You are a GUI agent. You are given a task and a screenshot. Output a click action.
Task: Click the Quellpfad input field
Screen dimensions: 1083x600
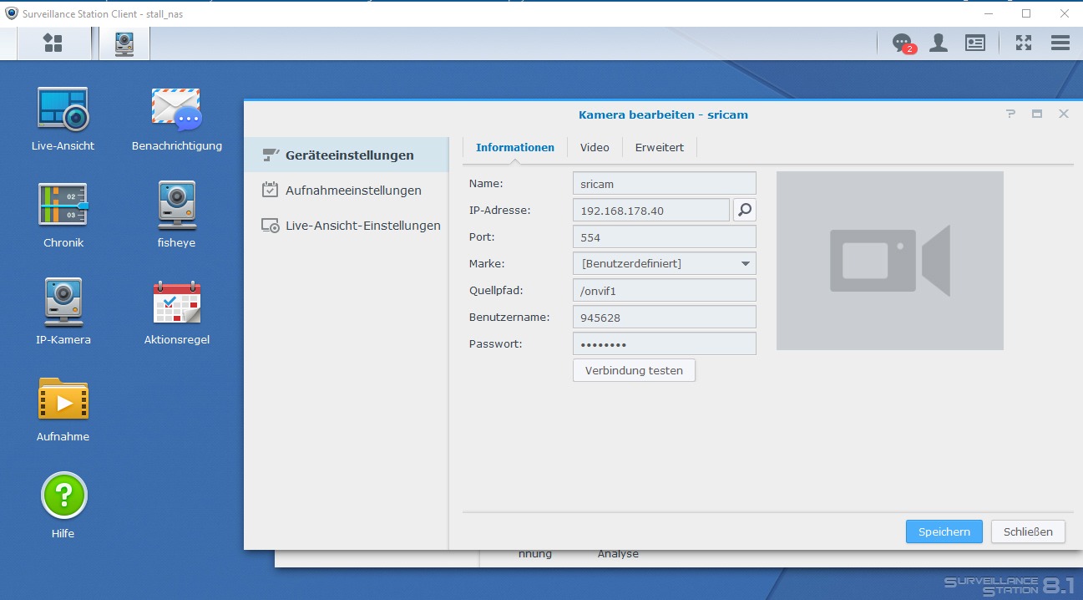click(665, 290)
